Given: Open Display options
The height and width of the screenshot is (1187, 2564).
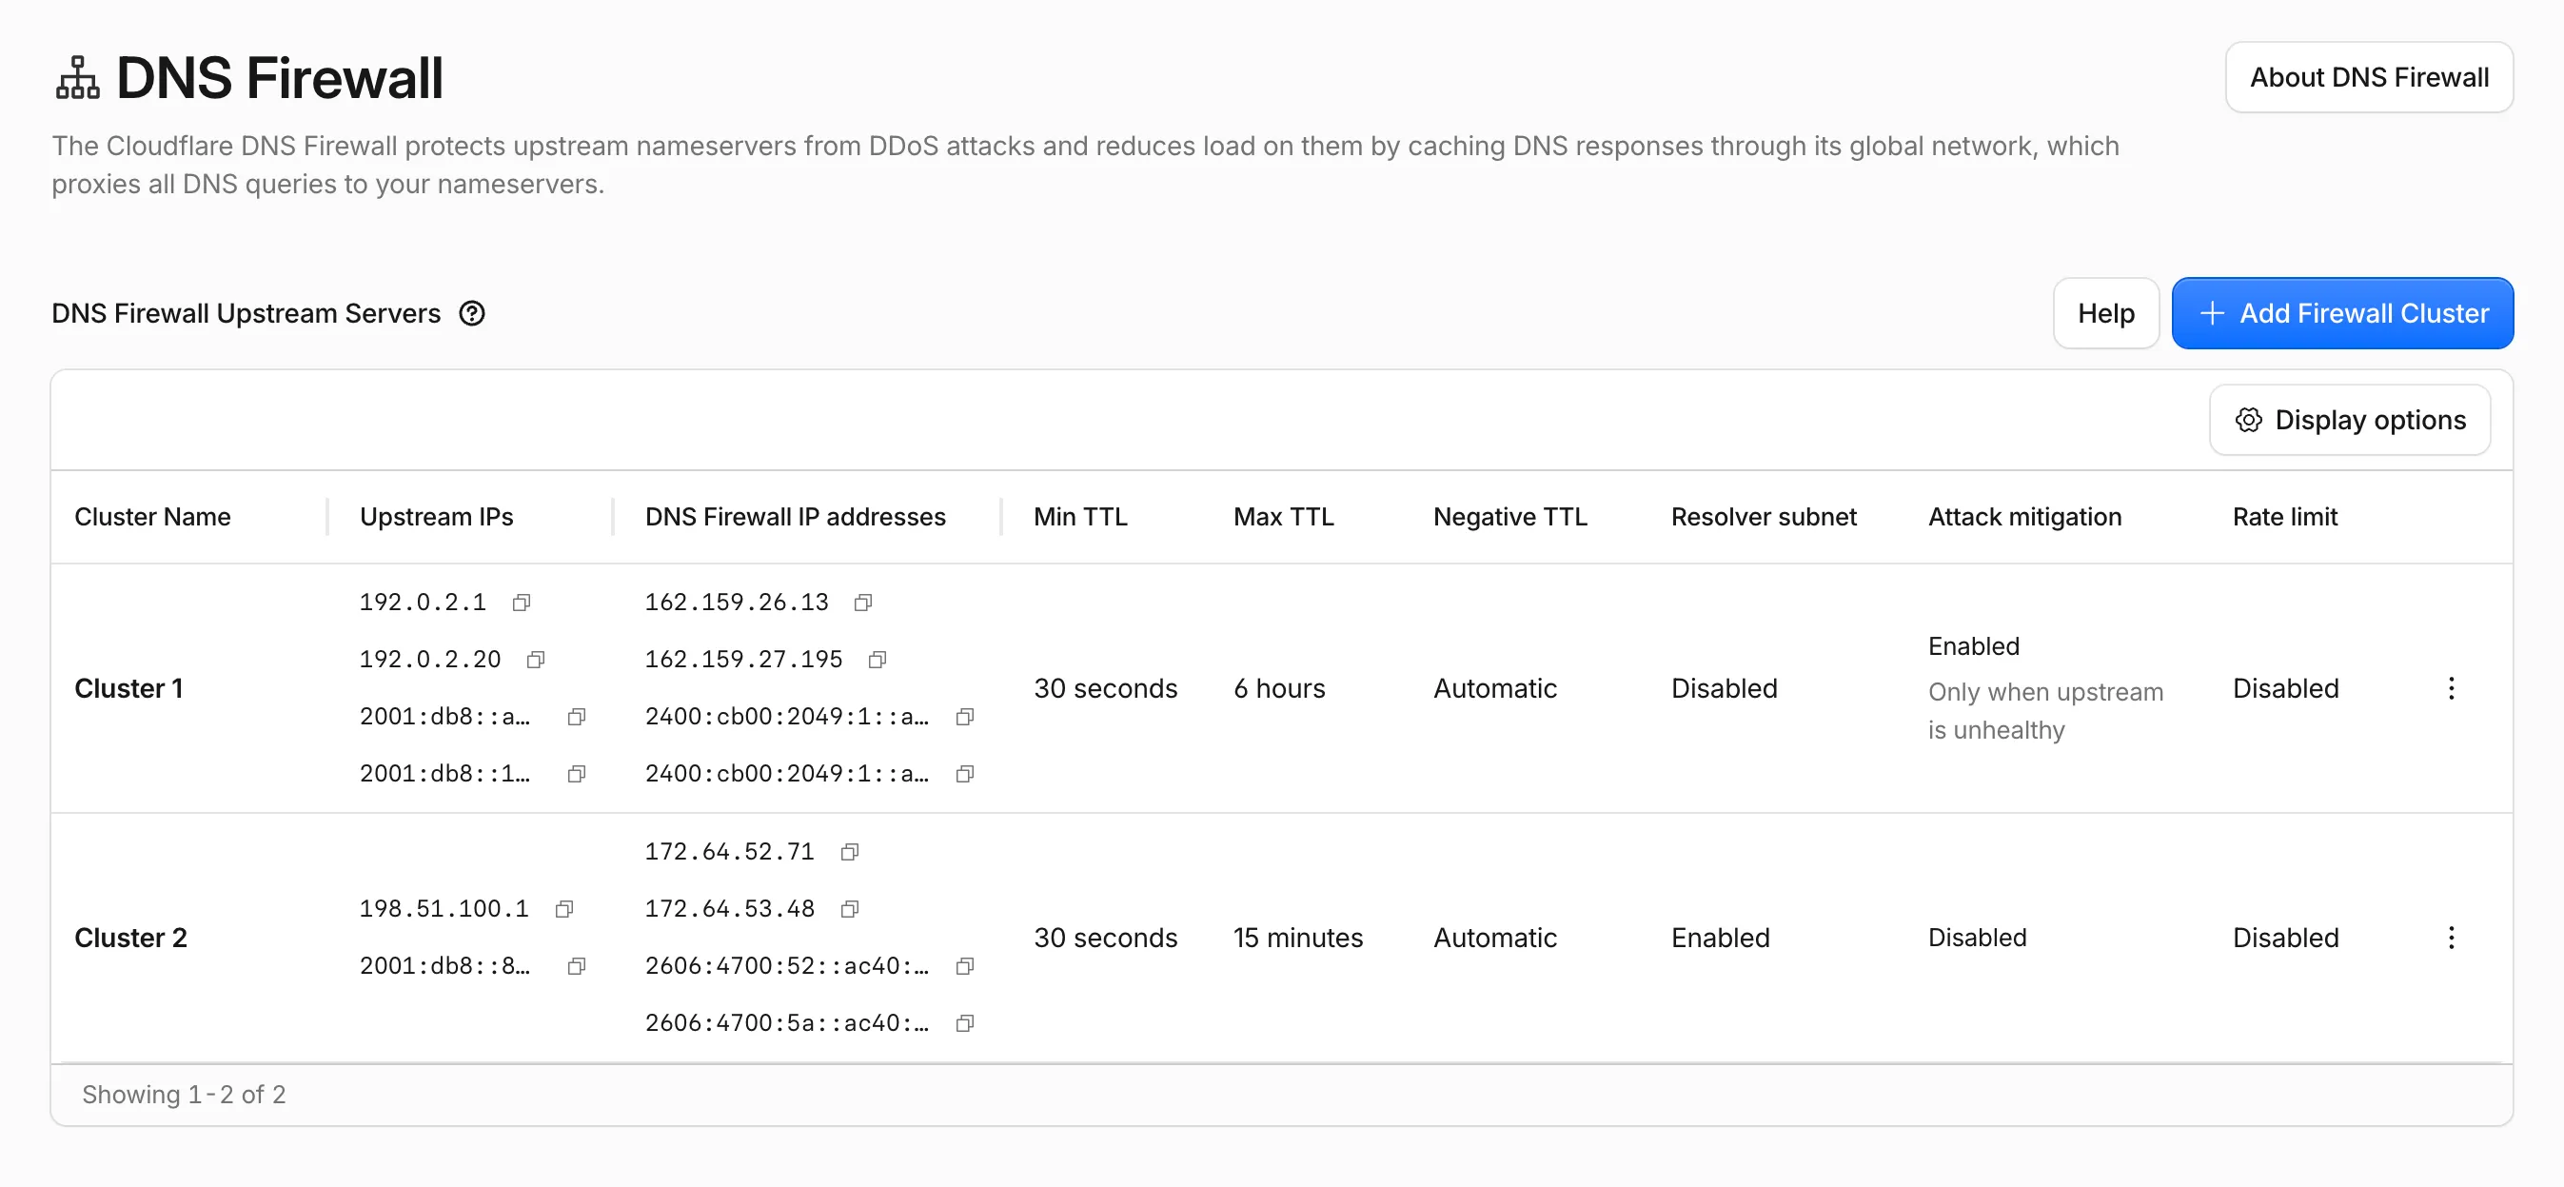Looking at the screenshot, I should (x=2349, y=420).
